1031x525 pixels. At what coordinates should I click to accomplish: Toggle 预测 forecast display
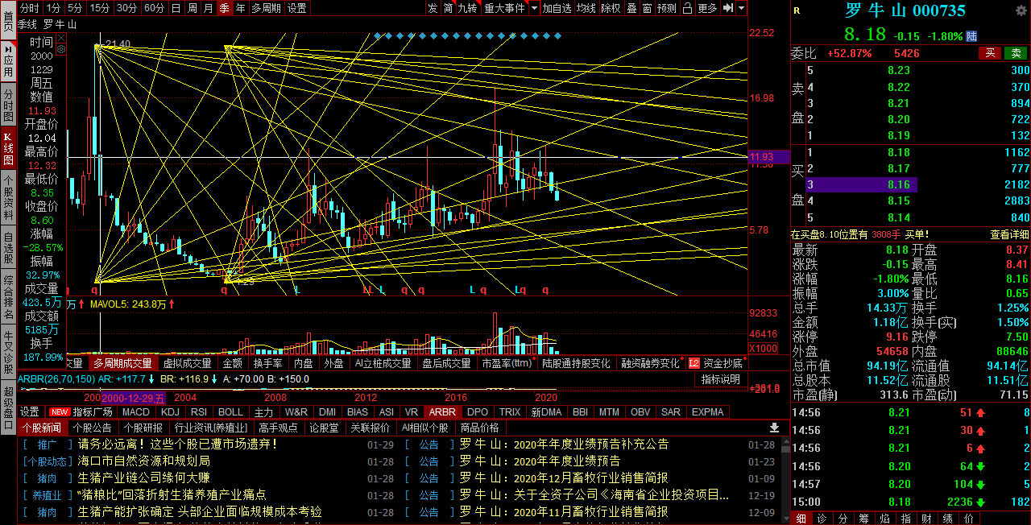click(x=667, y=8)
